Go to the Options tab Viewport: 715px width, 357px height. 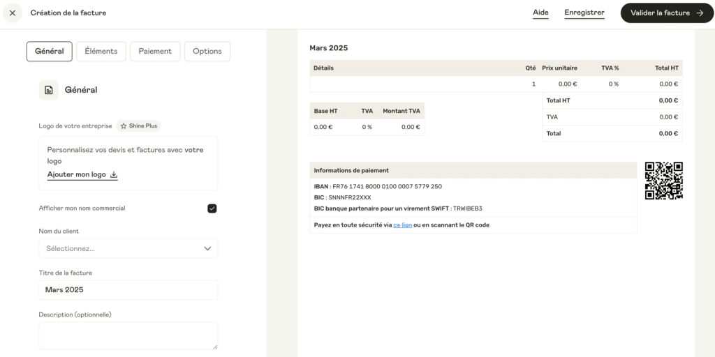207,52
